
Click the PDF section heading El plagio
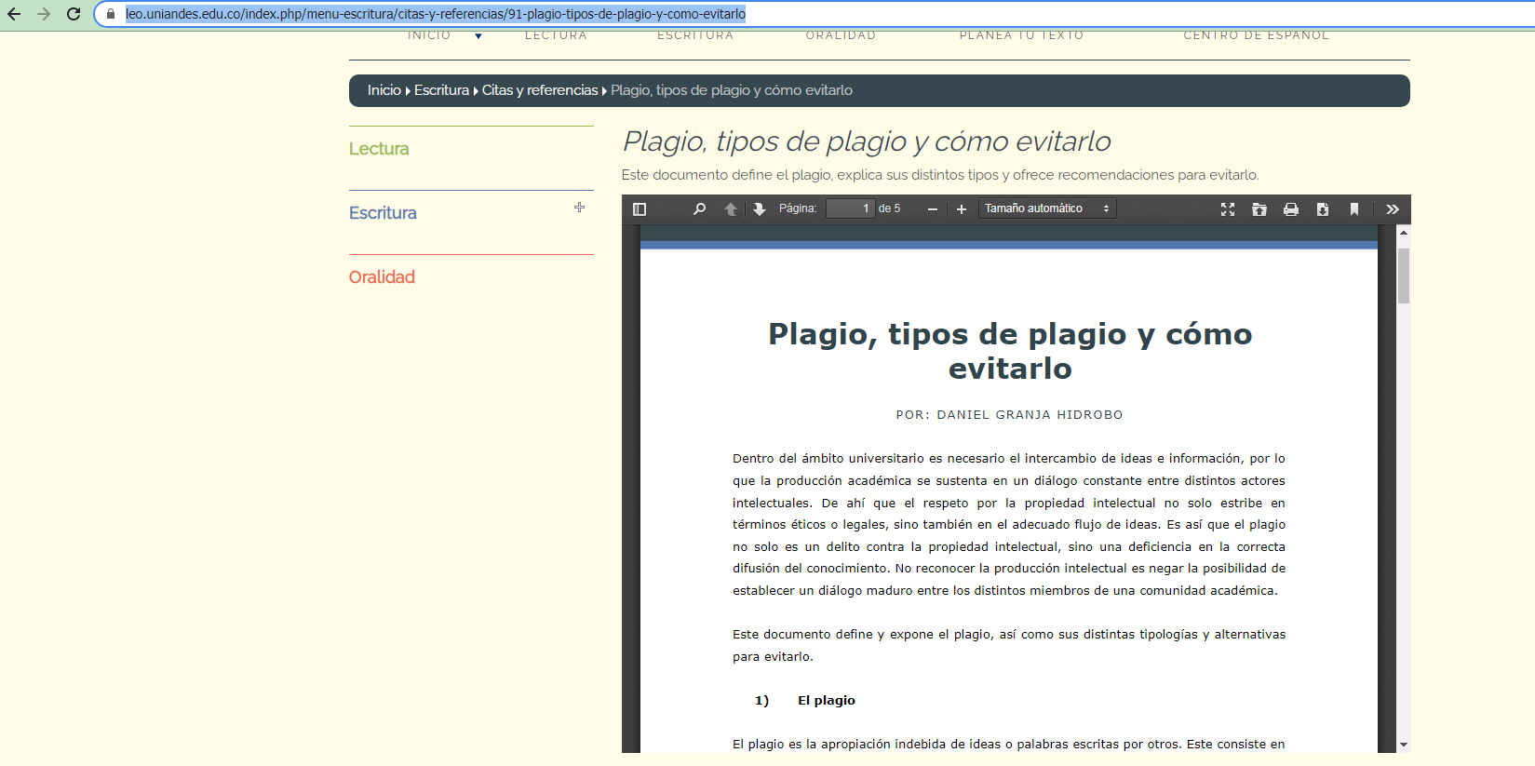click(x=827, y=701)
